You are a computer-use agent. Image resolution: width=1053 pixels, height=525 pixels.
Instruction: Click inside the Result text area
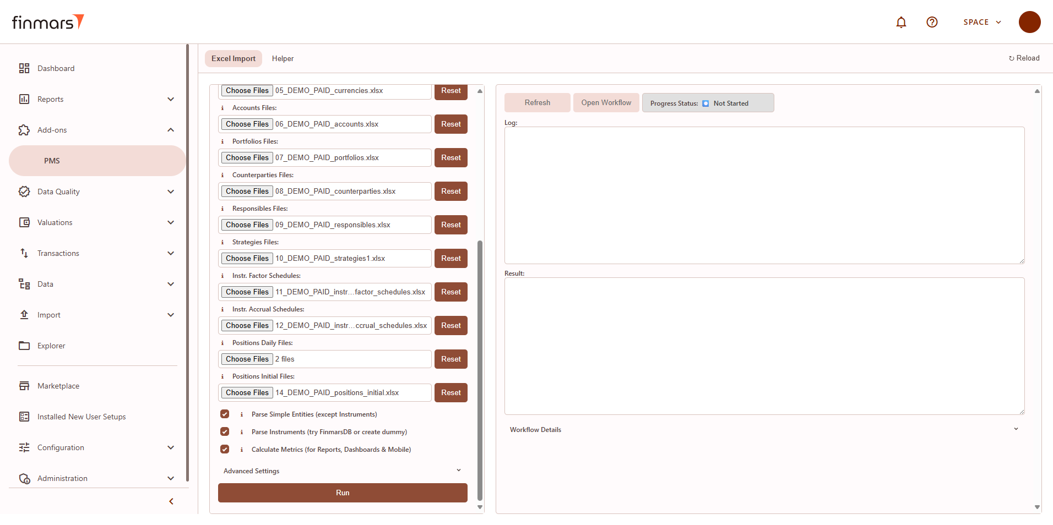764,346
